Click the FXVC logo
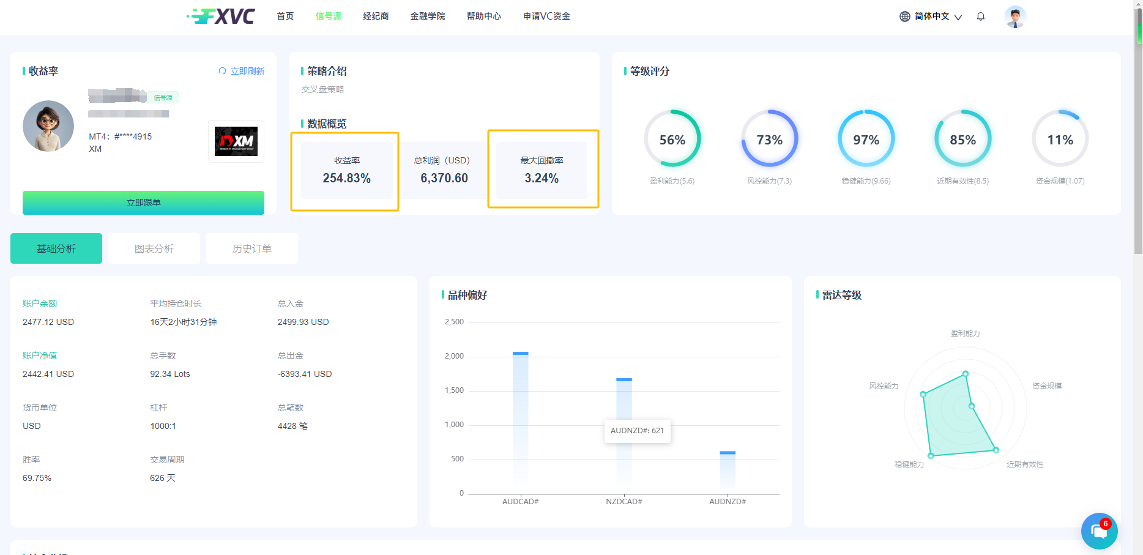 tap(221, 16)
